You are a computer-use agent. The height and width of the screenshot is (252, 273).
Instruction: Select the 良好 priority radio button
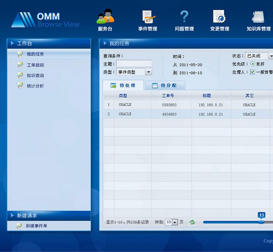pyautogui.click(x=253, y=64)
